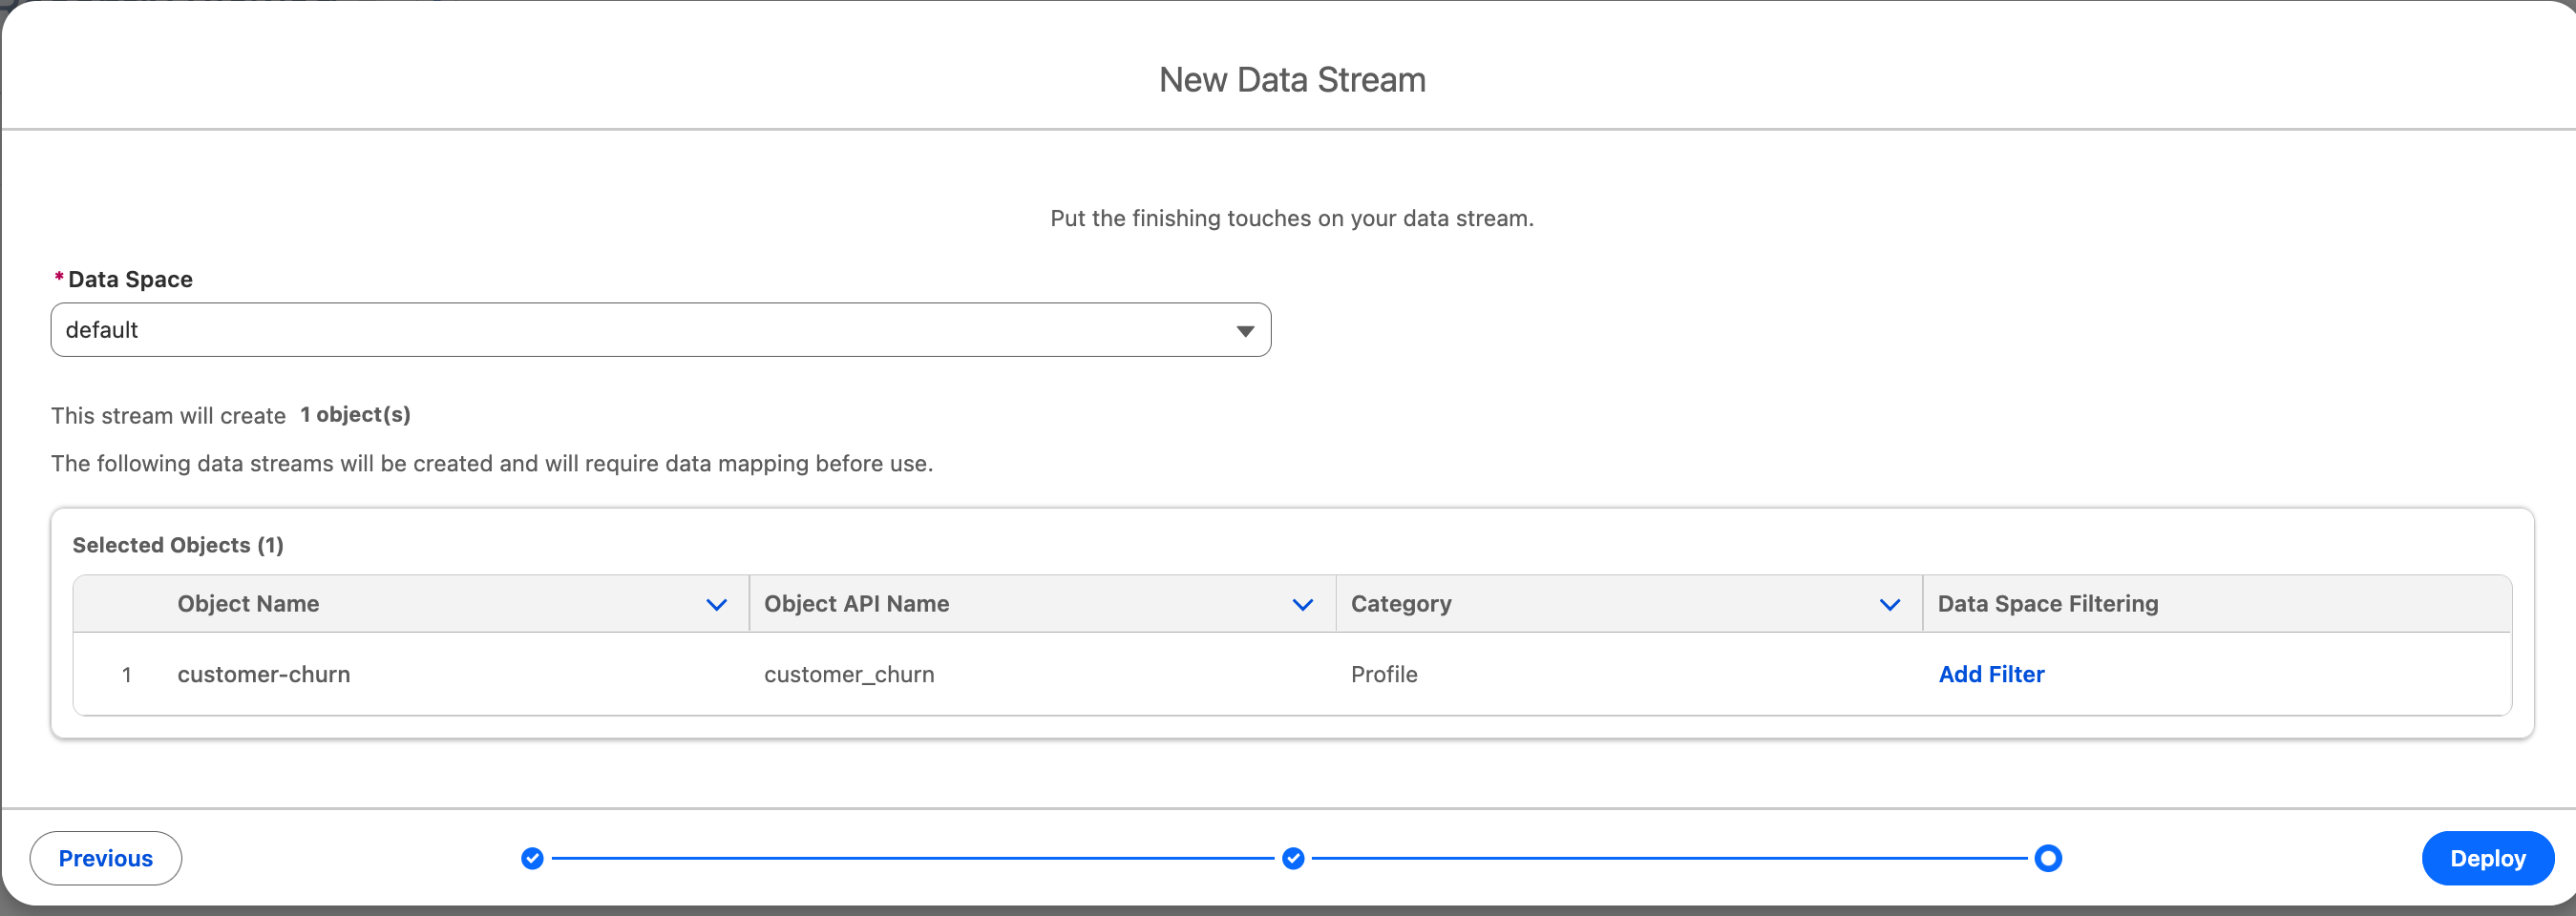
Task: Deploy the data stream
Action: [x=2487, y=858]
